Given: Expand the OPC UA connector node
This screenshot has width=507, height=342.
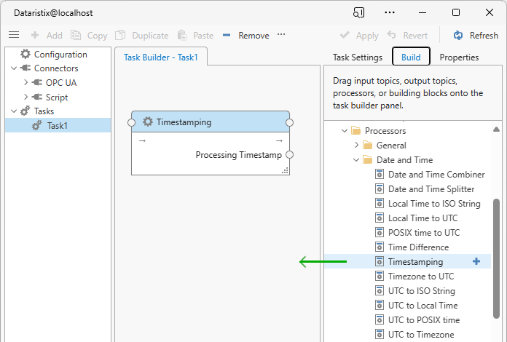Looking at the screenshot, I should 26,83.
